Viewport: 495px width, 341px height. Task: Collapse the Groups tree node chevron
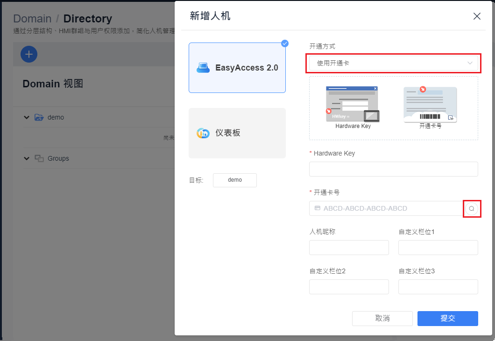pos(27,158)
